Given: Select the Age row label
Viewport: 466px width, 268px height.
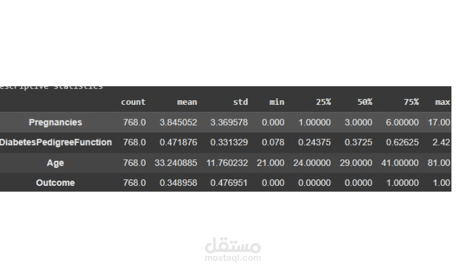Looking at the screenshot, I should coord(55,163).
